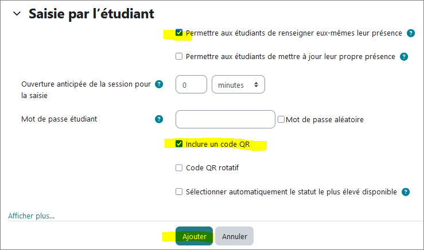Click the Saisie par l'étudiant section heading
This screenshot has width=424, height=250.
[91, 14]
